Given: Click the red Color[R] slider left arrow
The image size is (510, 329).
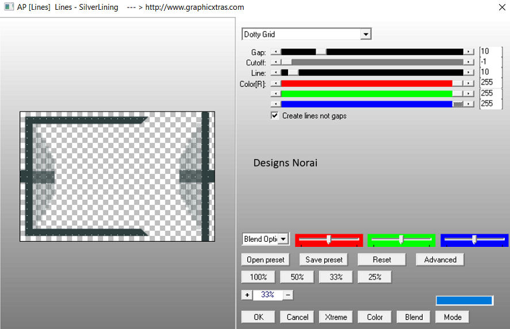Looking at the screenshot, I should pyautogui.click(x=276, y=83).
